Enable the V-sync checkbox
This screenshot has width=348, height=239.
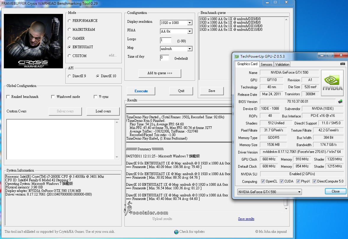pyautogui.click(x=96, y=97)
